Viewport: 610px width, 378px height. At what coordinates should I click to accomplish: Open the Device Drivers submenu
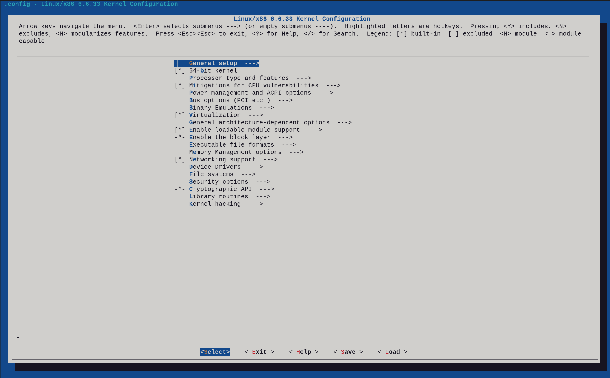coord(226,167)
